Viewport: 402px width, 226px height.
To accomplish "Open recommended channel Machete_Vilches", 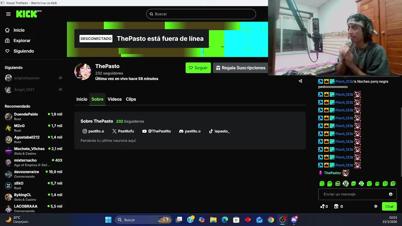I will [x=33, y=151].
